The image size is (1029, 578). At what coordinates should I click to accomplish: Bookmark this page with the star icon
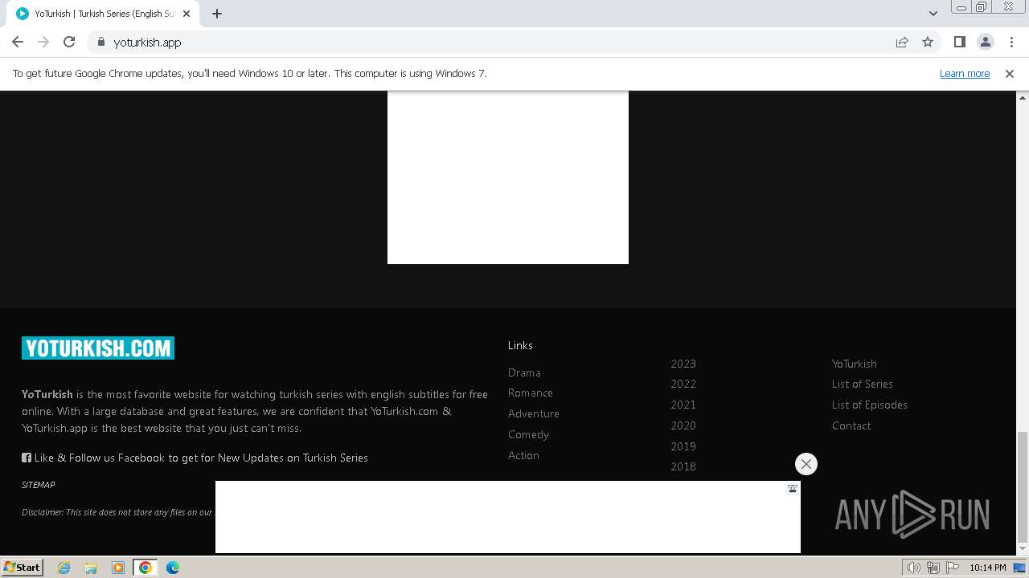pos(928,42)
